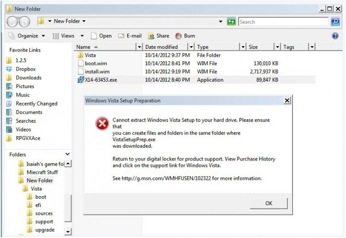Open the Videos favorite link

[x=23, y=130]
